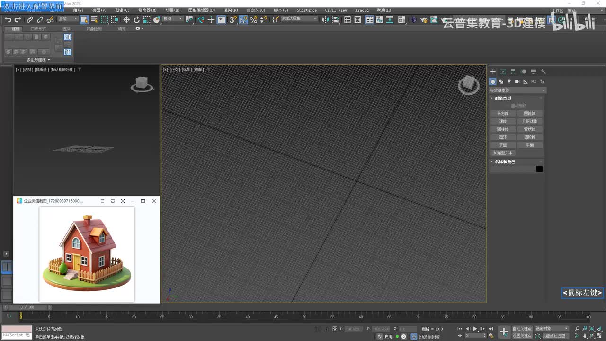Click the Mirror tool icon
This screenshot has width=606, height=341.
[324, 19]
